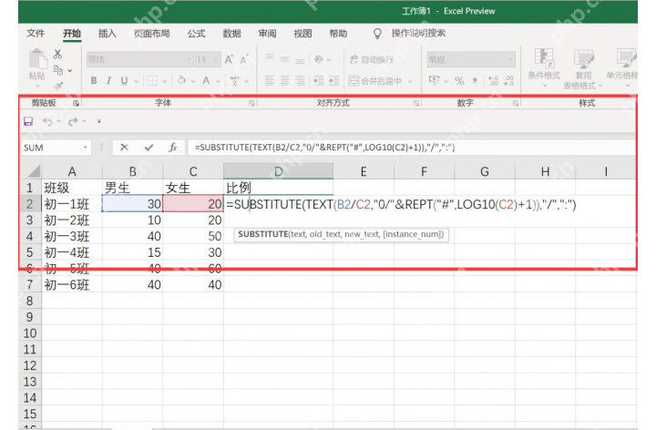Image resolution: width=656 pixels, height=430 pixels.
Task: Decrease font size with small A
Action: [x=244, y=60]
